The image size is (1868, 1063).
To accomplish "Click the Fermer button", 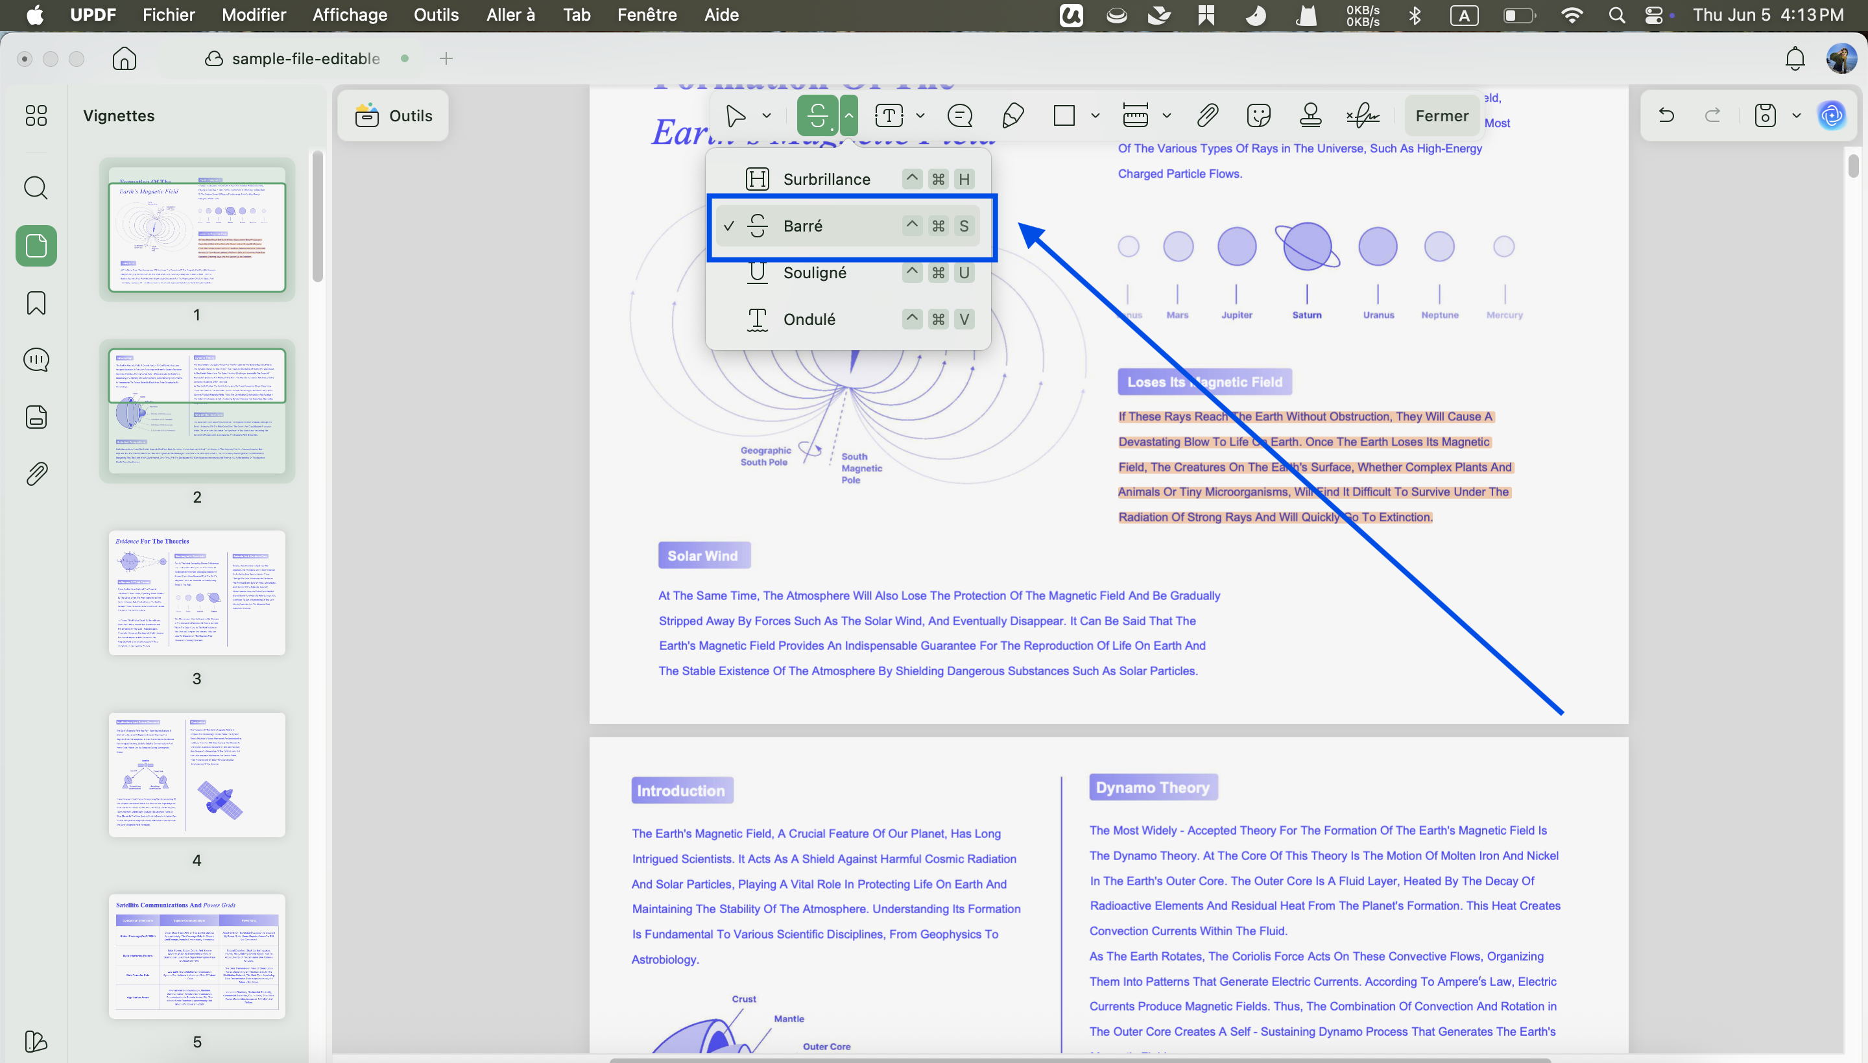I will 1442,115.
